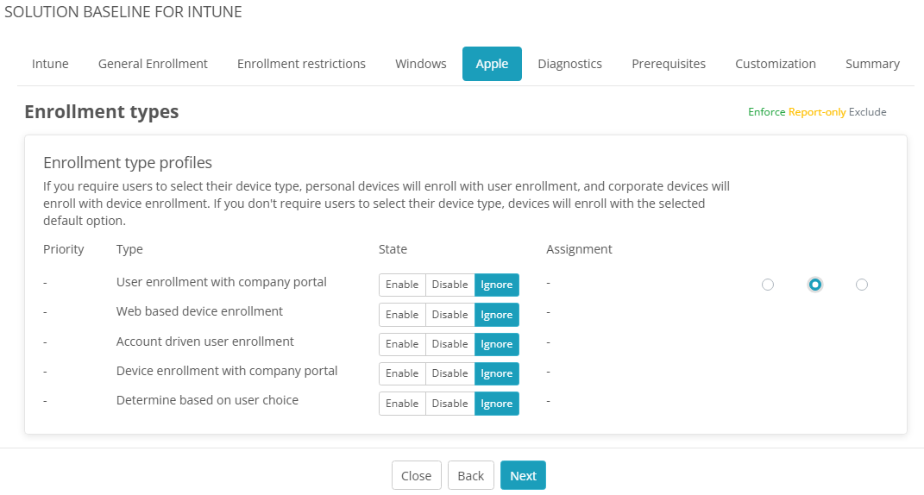The image size is (924, 495).
Task: Select the Enforce radio button
Action: (767, 285)
